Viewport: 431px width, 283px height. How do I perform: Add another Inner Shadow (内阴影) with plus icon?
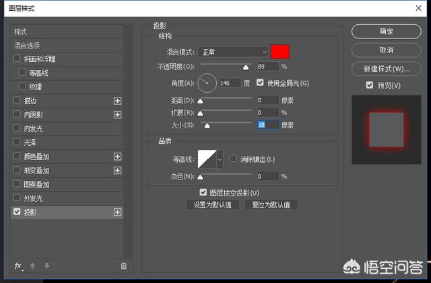pyautogui.click(x=117, y=114)
